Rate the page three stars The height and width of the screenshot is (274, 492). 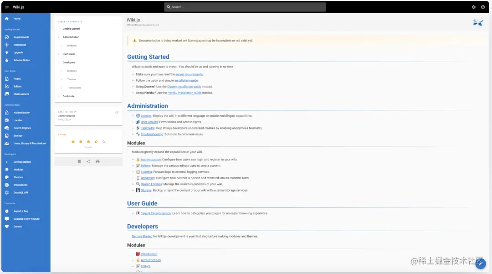pyautogui.click(x=88, y=141)
